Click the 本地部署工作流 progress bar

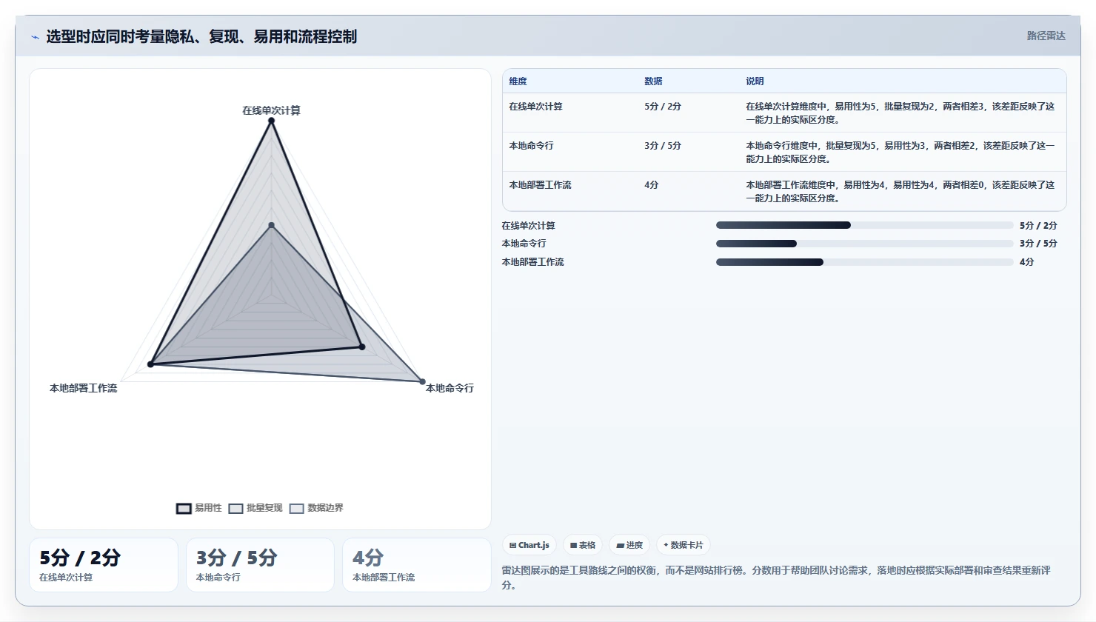click(x=864, y=262)
